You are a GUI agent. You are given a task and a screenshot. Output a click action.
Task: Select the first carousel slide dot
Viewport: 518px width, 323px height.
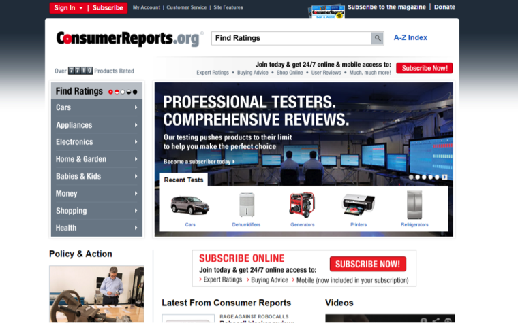[x=411, y=177]
